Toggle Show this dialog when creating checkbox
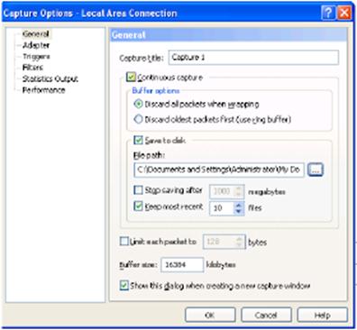The image size is (357, 330). (124, 285)
